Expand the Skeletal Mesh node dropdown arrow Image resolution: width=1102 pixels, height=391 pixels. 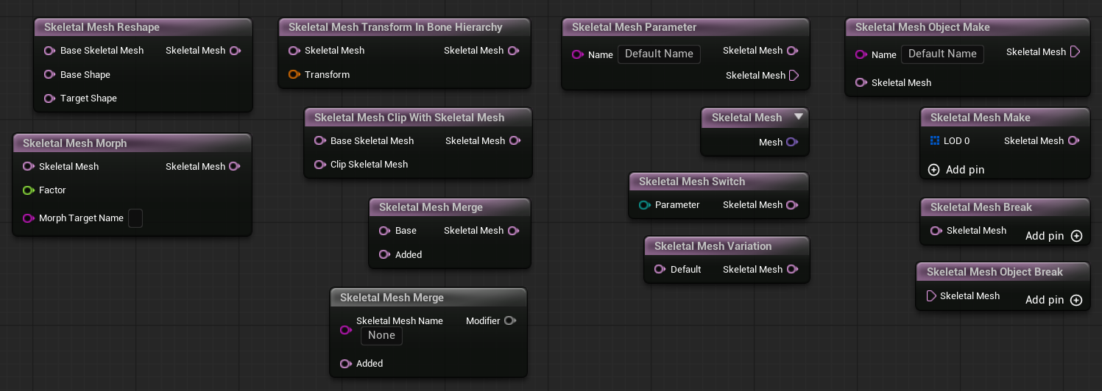click(798, 117)
